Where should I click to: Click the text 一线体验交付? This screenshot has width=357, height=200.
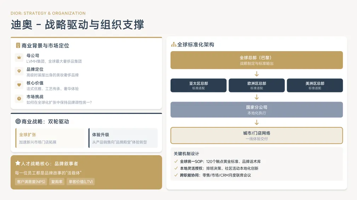257,139
